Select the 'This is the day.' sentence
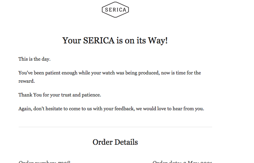This screenshot has width=254, height=163. coord(35,59)
